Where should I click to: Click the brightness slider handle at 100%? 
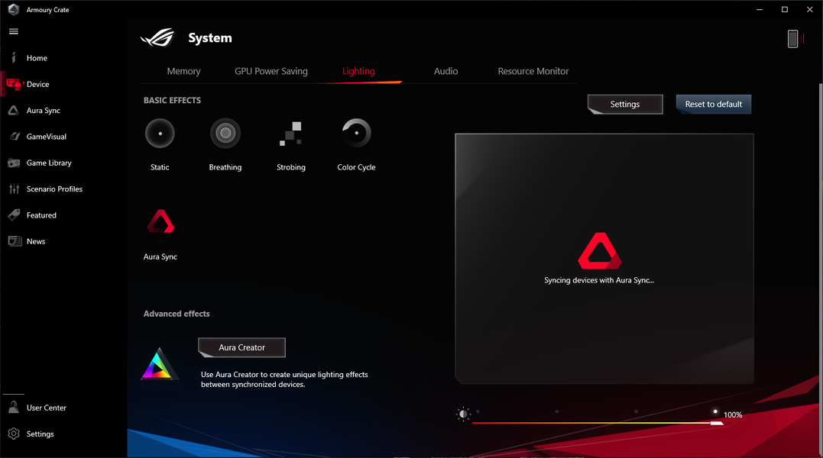717,422
